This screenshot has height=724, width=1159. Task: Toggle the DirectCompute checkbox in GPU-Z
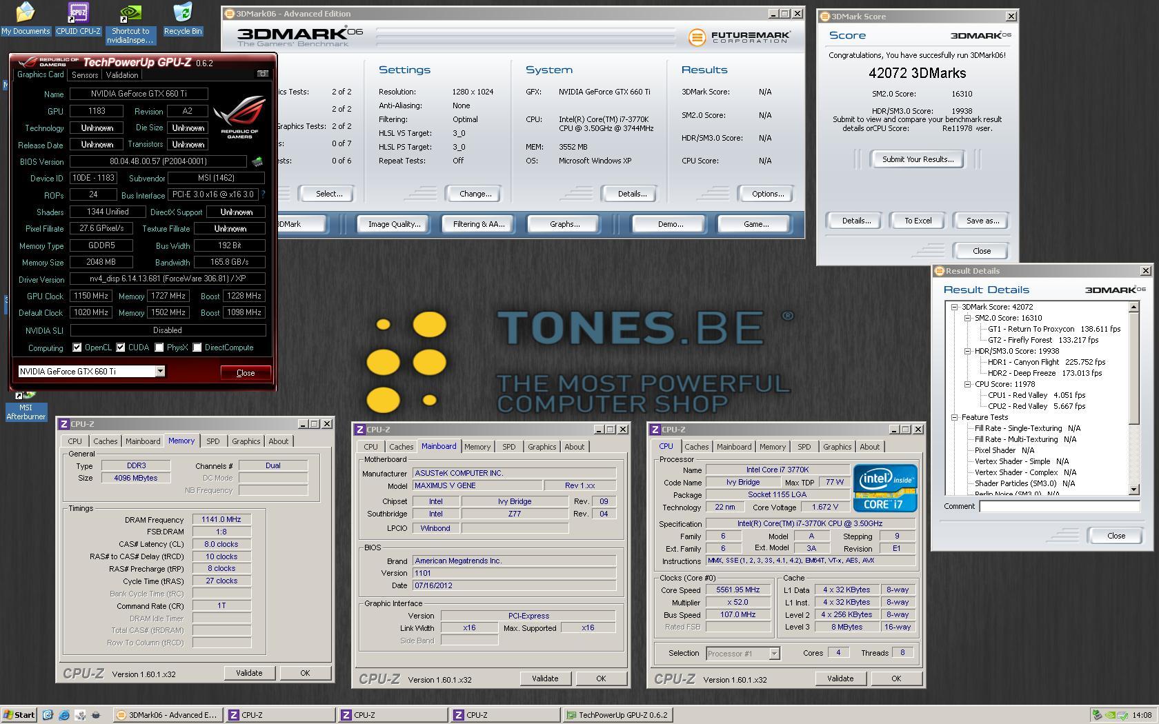[x=197, y=348]
